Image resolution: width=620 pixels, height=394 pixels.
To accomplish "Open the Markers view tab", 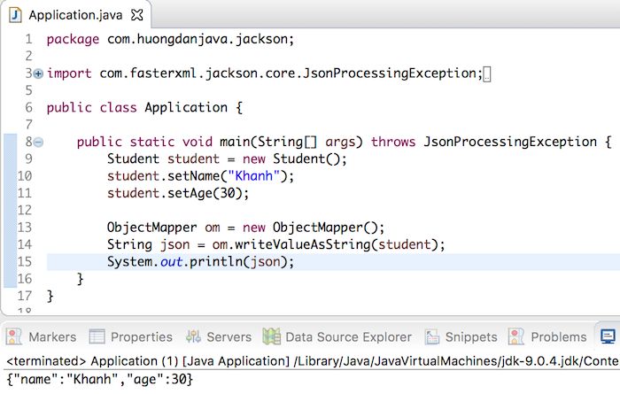I will pos(41,336).
